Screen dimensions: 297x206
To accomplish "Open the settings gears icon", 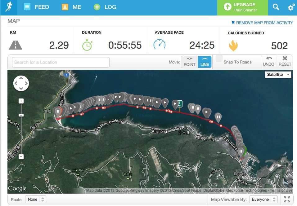I will point(291,7).
